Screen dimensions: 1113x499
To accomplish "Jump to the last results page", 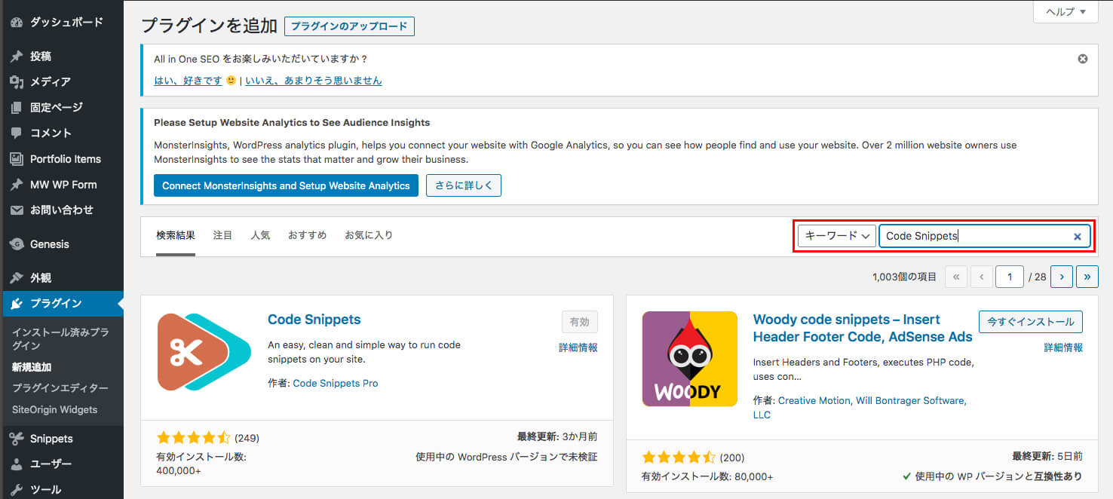I will pos(1087,277).
